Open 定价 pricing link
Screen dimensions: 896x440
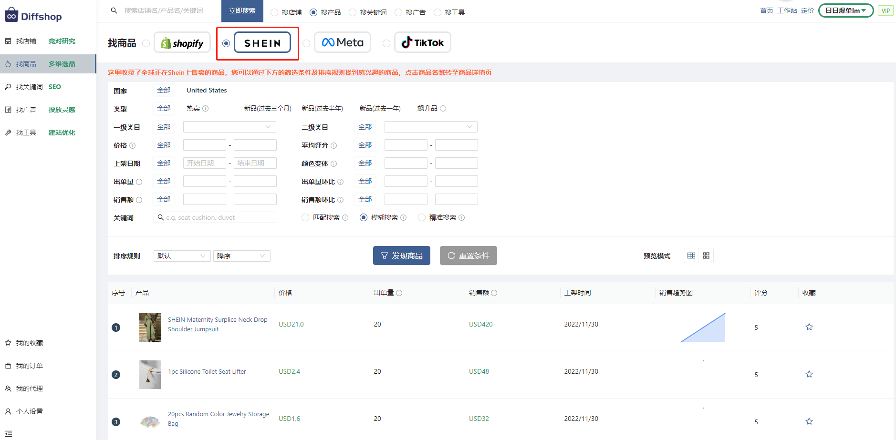pos(807,10)
